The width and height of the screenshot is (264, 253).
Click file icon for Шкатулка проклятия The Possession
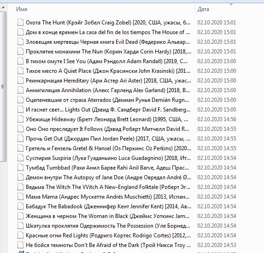pos(21,226)
